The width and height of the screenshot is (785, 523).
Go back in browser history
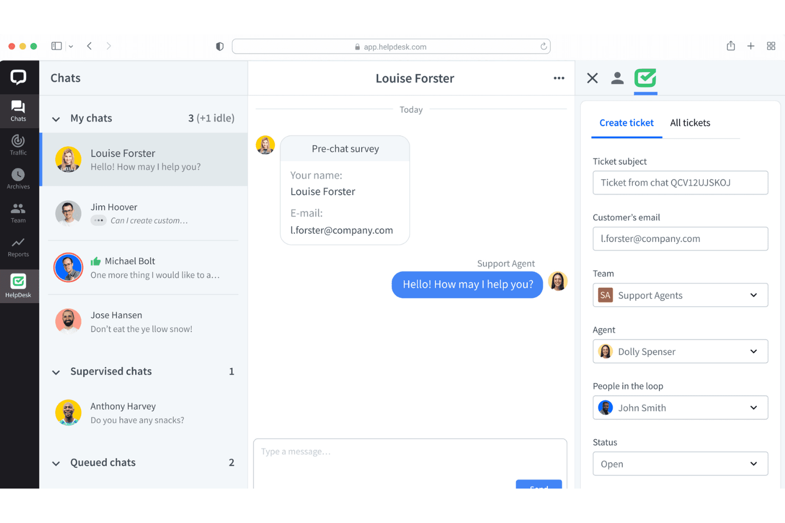point(90,46)
